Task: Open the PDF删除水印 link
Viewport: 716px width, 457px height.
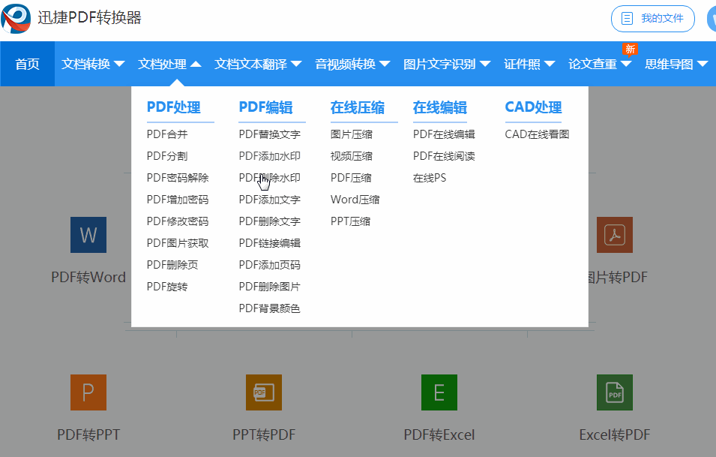Action: pyautogui.click(x=271, y=177)
